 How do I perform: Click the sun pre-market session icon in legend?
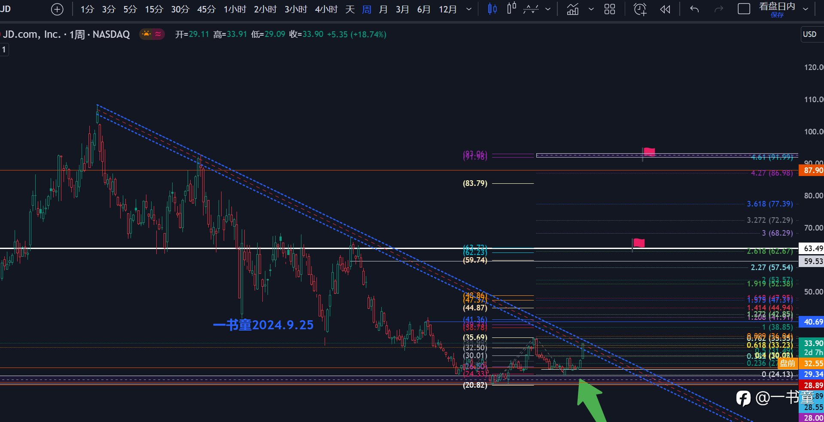(146, 34)
